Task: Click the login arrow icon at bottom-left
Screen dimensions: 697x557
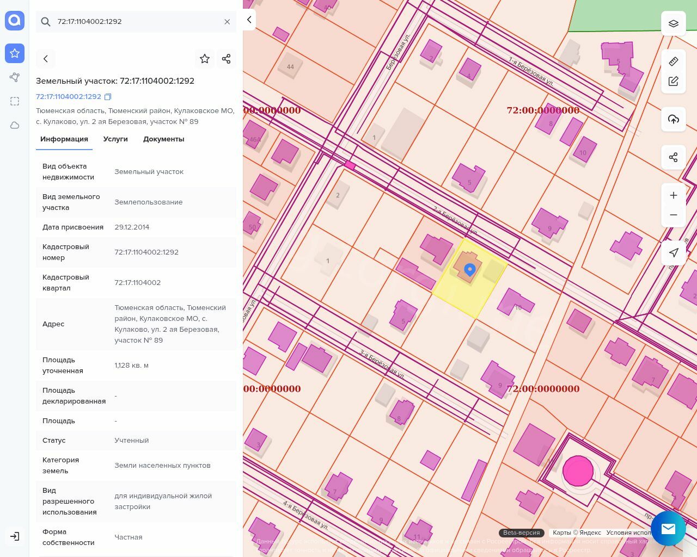Action: pos(15,536)
